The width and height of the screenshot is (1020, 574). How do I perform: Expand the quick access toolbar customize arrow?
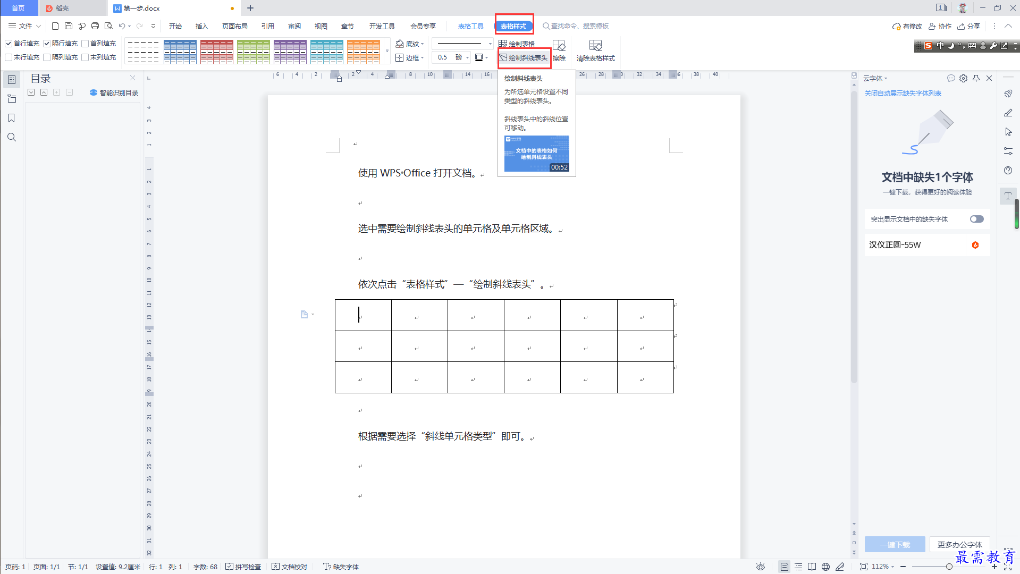[153, 26]
